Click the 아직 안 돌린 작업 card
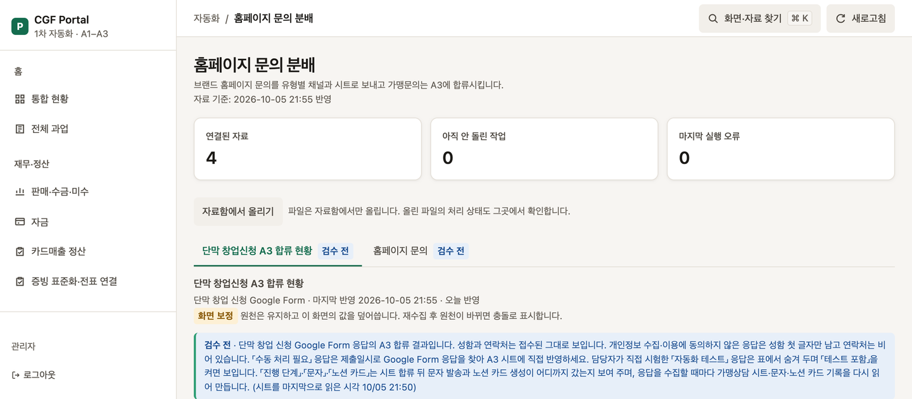912x399 pixels. (544, 149)
